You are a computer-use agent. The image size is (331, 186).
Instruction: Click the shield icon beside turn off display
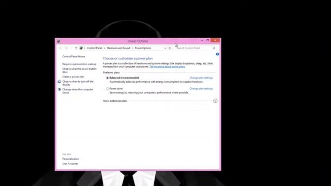pos(59,82)
